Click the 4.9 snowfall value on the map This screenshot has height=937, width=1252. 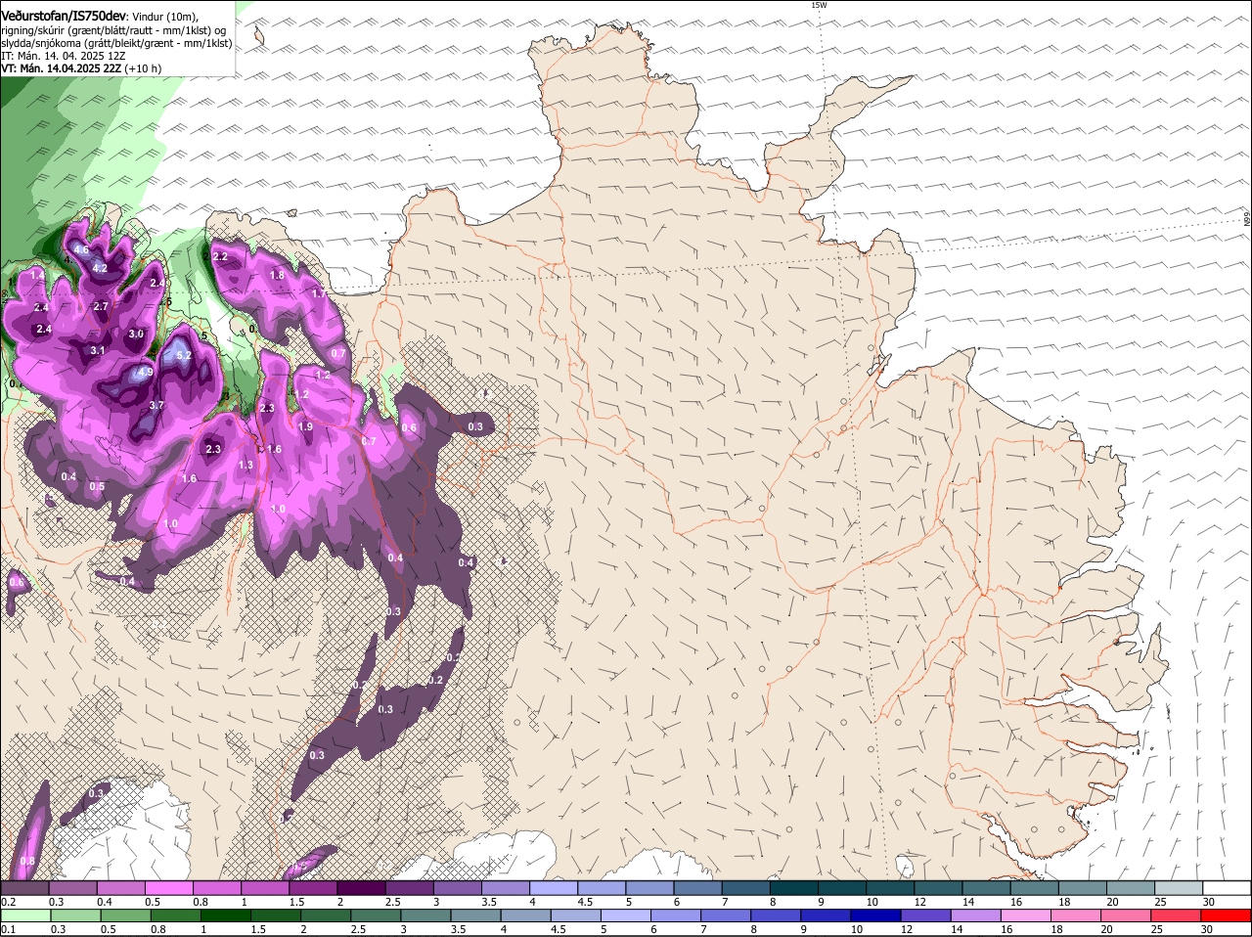point(146,373)
